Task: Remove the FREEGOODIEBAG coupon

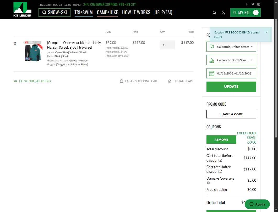Action: (221, 140)
